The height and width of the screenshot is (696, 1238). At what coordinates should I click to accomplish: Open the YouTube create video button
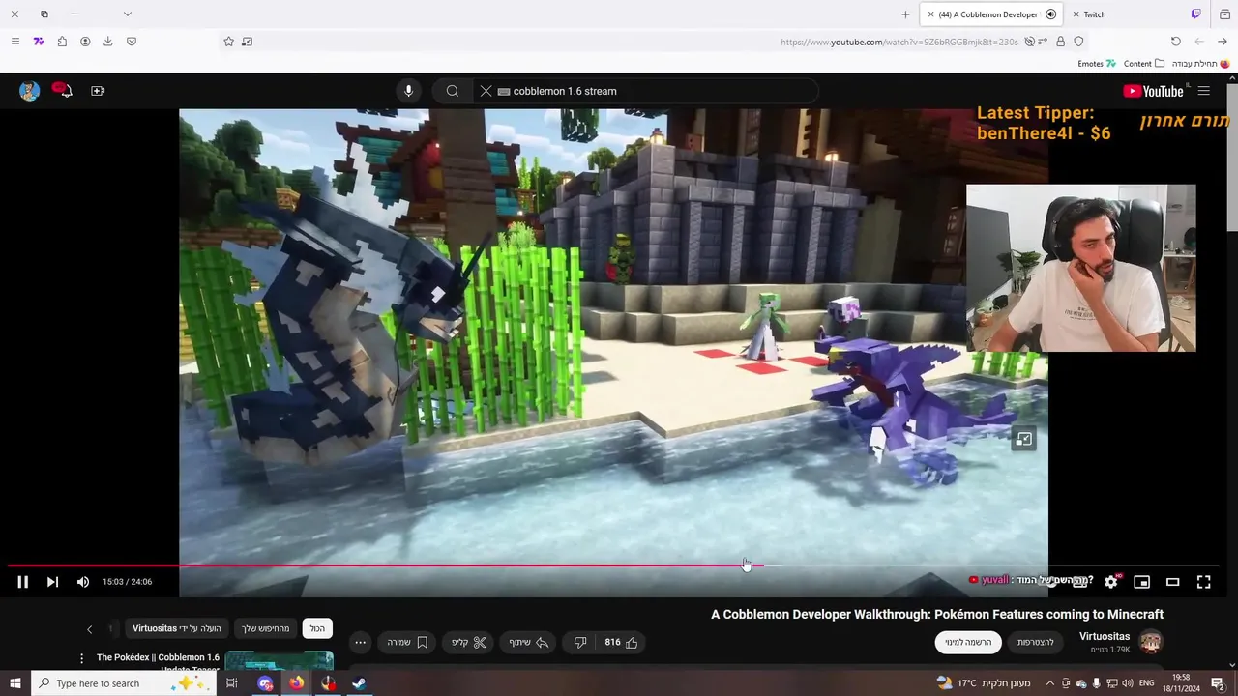(98, 91)
